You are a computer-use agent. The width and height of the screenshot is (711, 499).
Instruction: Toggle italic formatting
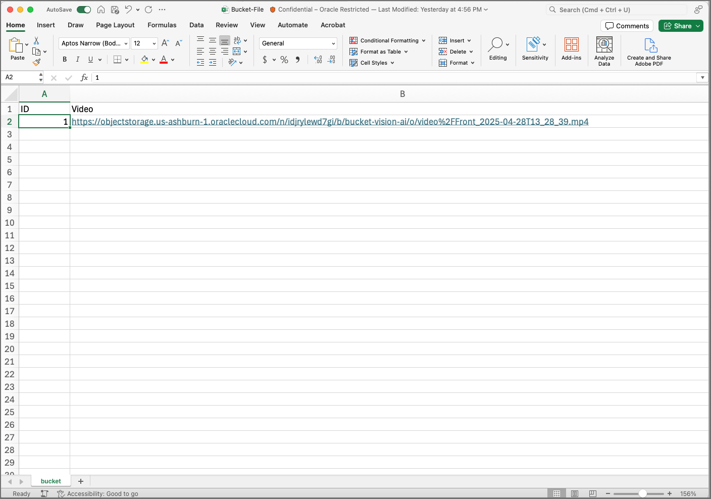click(77, 59)
